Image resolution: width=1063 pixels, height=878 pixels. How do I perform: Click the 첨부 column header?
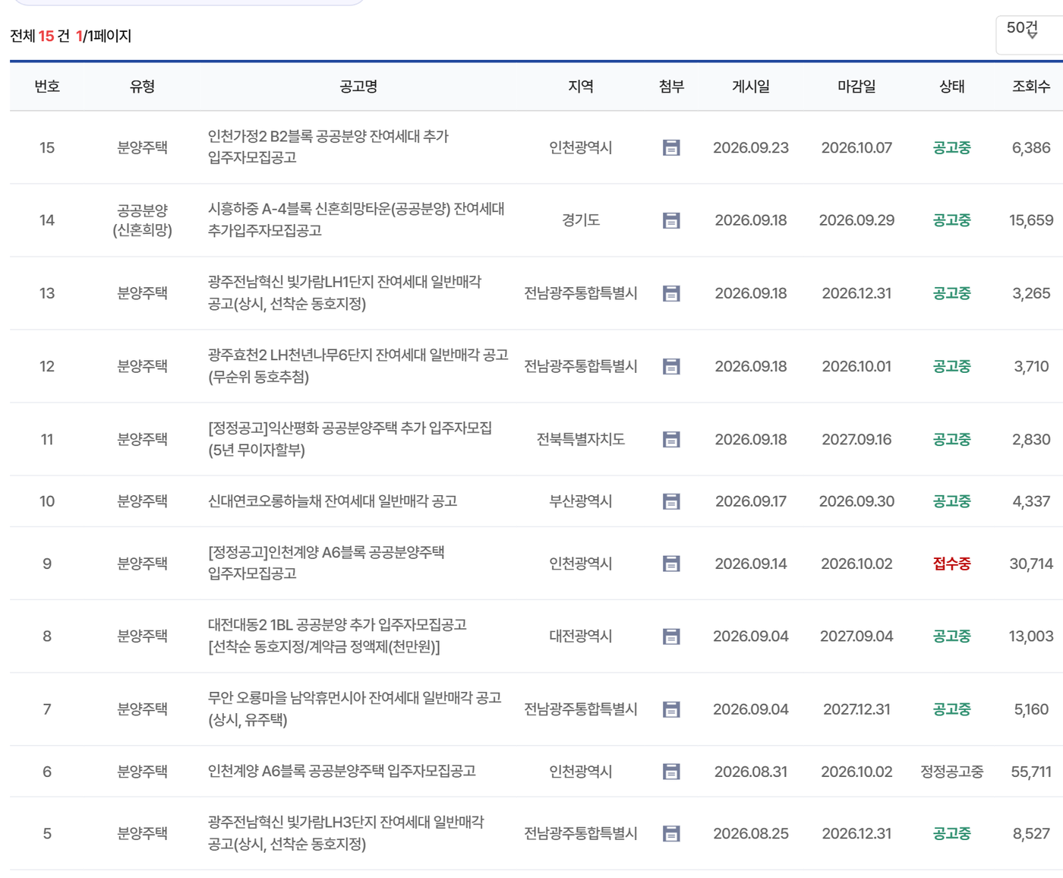click(671, 87)
